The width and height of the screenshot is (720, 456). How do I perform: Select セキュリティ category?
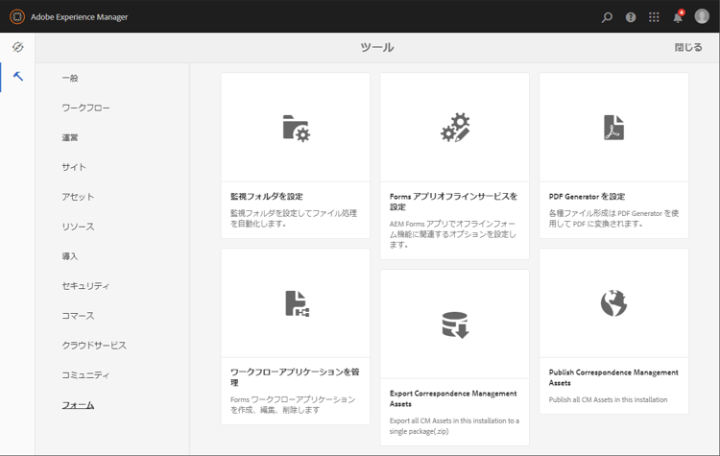coord(85,286)
